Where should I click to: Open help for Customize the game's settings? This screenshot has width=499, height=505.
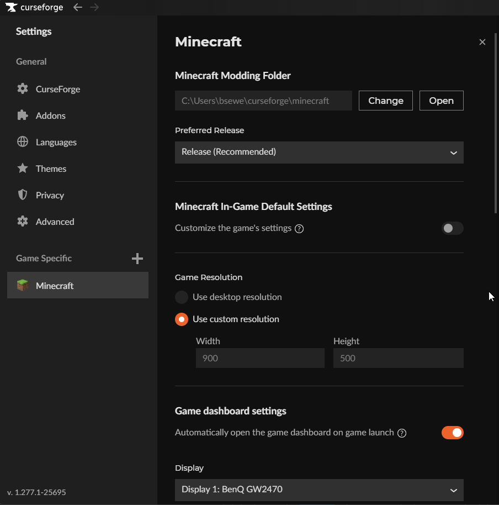(299, 229)
